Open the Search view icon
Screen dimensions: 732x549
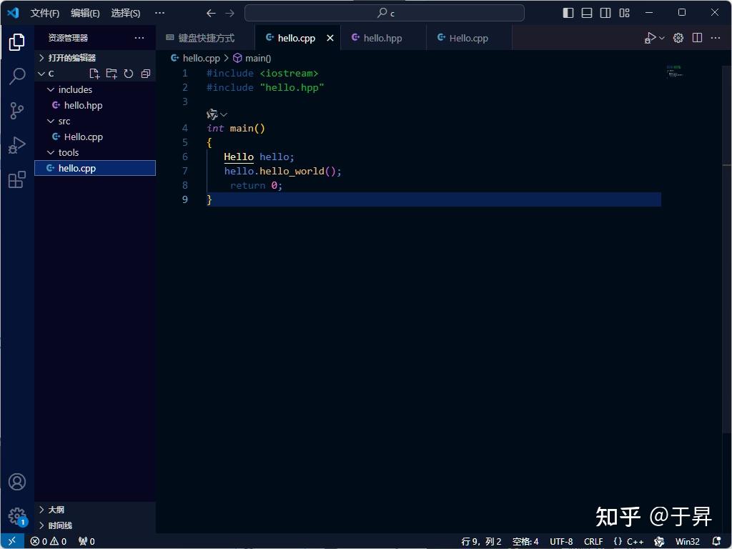17,76
